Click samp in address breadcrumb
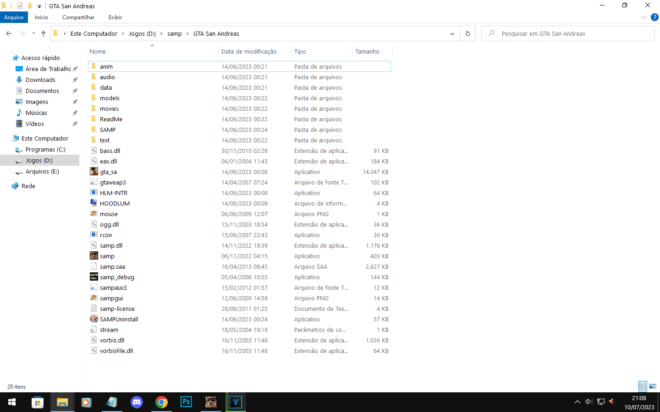Screen dimensions: 660x412 pyautogui.click(x=174, y=33)
